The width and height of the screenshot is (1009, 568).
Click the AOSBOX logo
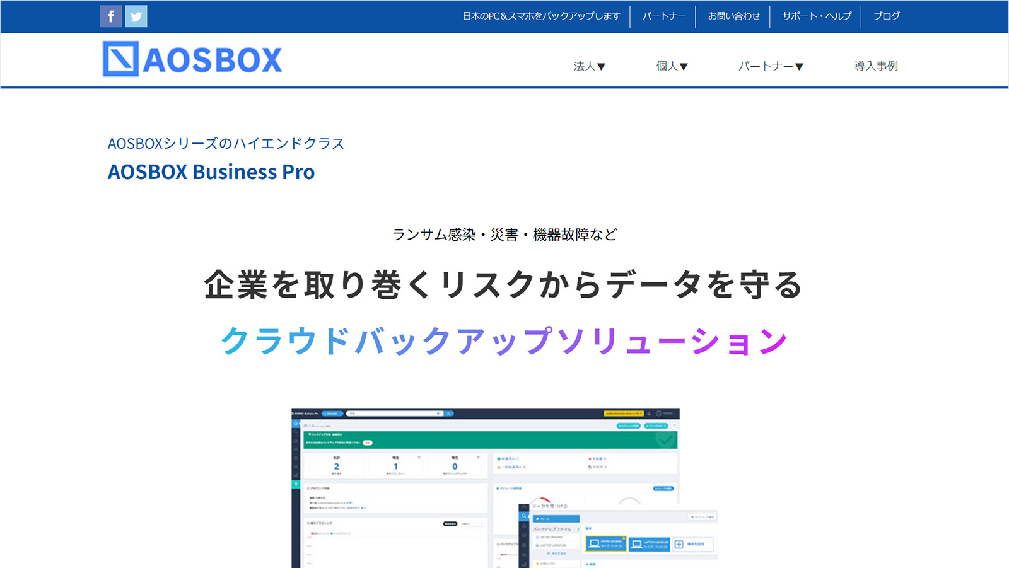click(x=192, y=59)
